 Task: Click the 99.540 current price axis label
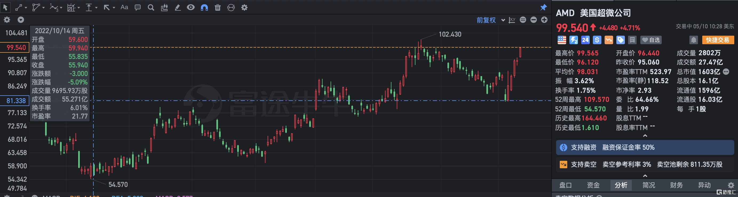click(15, 47)
